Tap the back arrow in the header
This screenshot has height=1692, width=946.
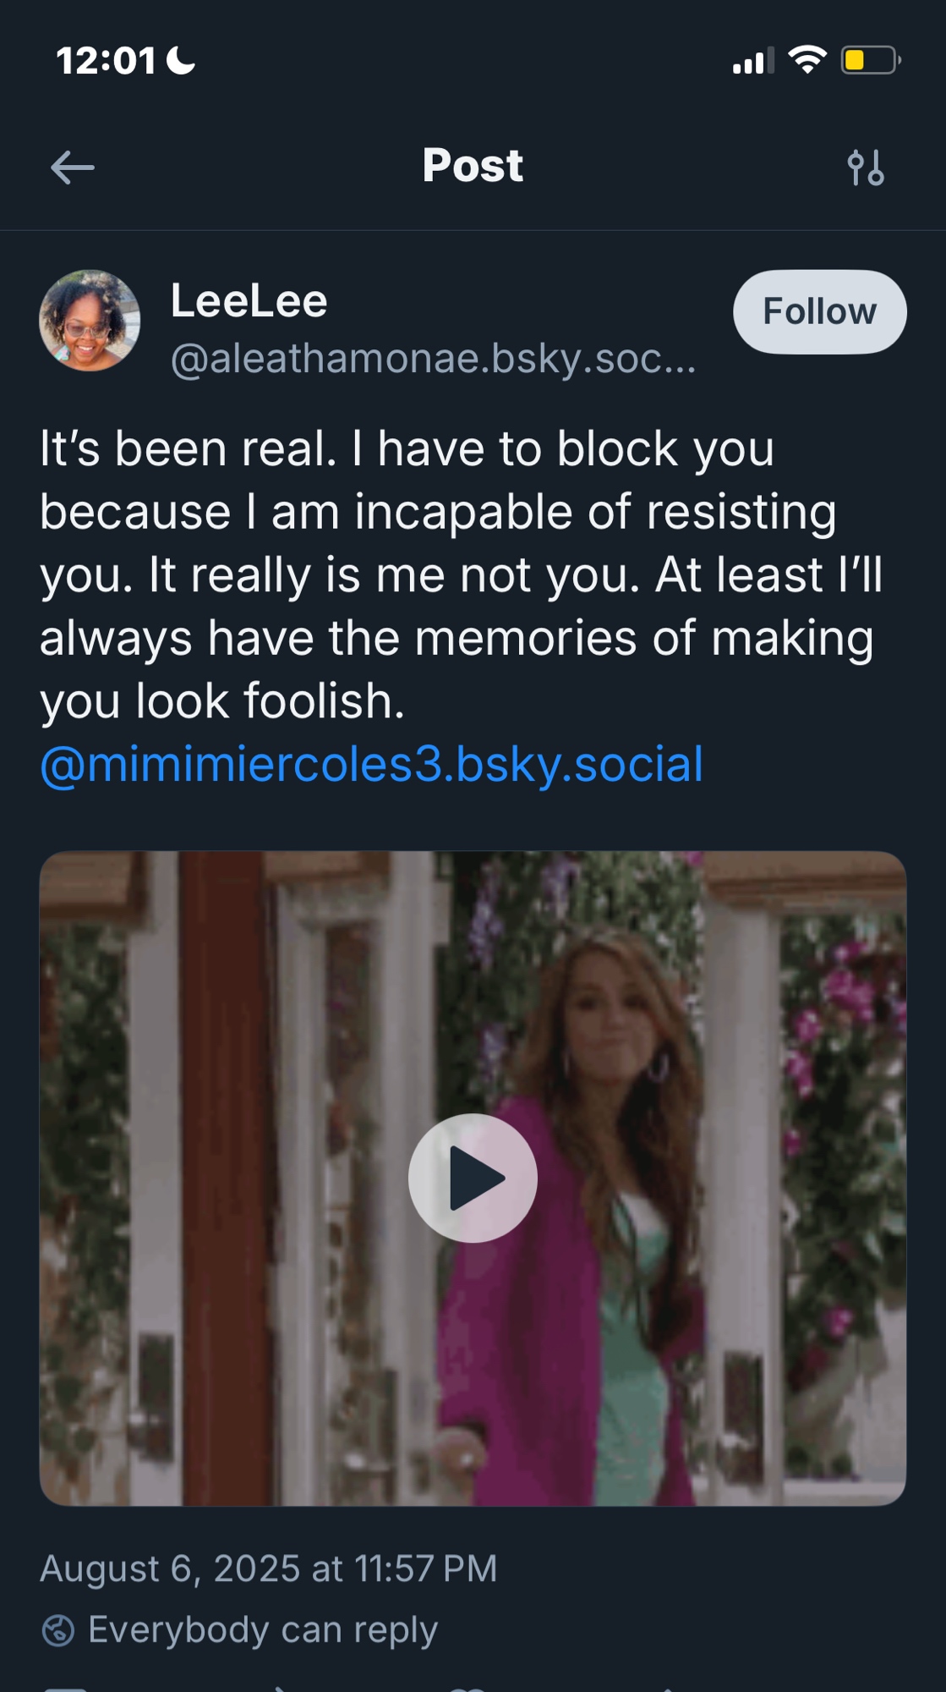(73, 168)
